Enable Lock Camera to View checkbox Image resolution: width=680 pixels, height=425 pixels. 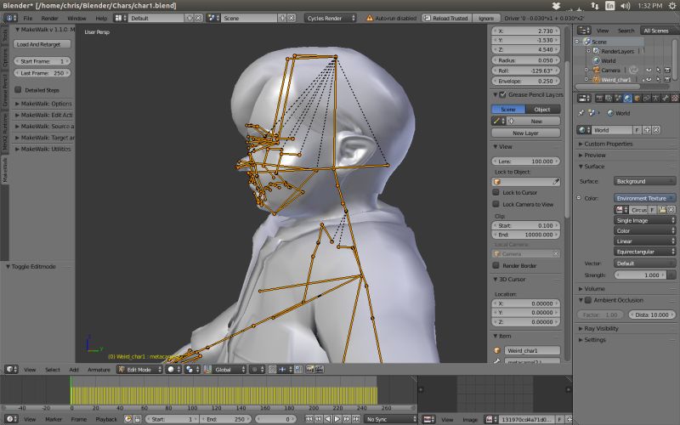496,204
